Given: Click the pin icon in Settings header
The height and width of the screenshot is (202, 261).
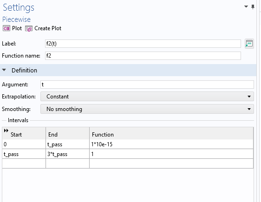Looking at the screenshot, I should click(253, 7).
